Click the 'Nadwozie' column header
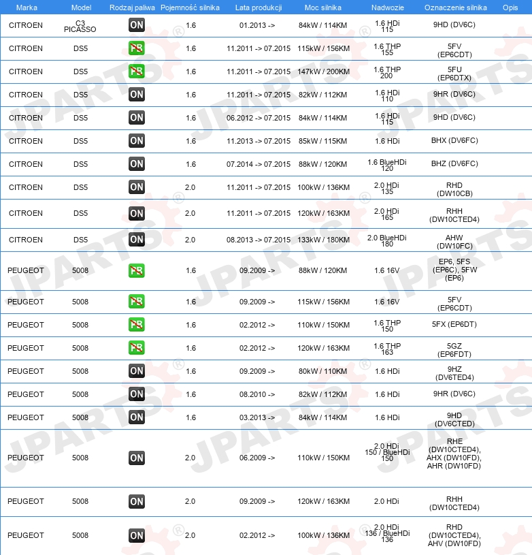This screenshot has height=555, width=532. [387, 7]
